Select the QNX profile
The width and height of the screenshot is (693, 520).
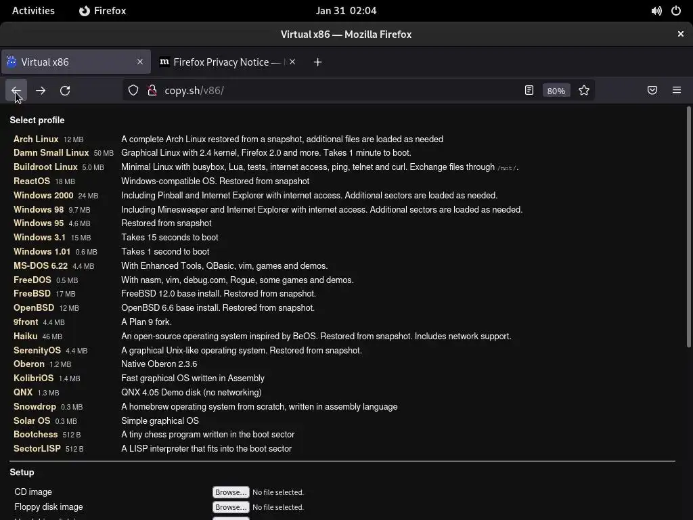(23, 392)
